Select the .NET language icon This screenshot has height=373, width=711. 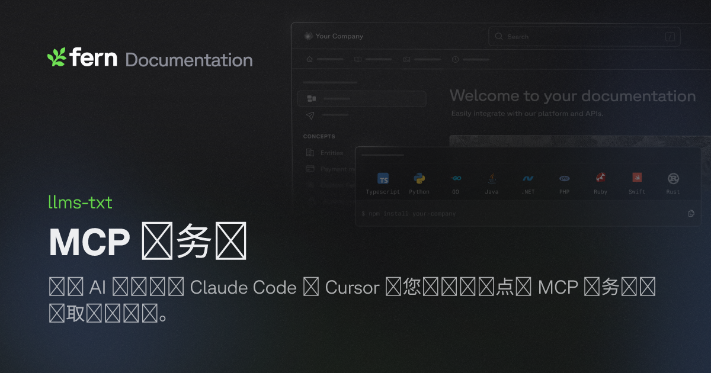[x=528, y=178]
